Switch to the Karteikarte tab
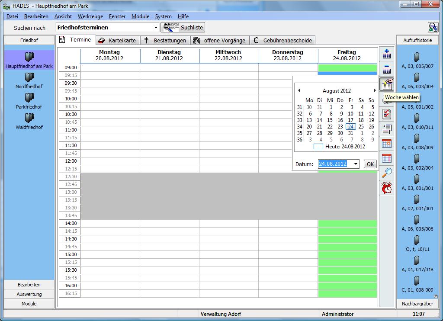 coord(117,40)
